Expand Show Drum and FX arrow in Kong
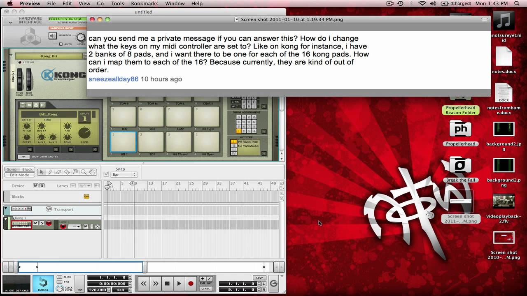This screenshot has width=527, height=296. [23, 157]
